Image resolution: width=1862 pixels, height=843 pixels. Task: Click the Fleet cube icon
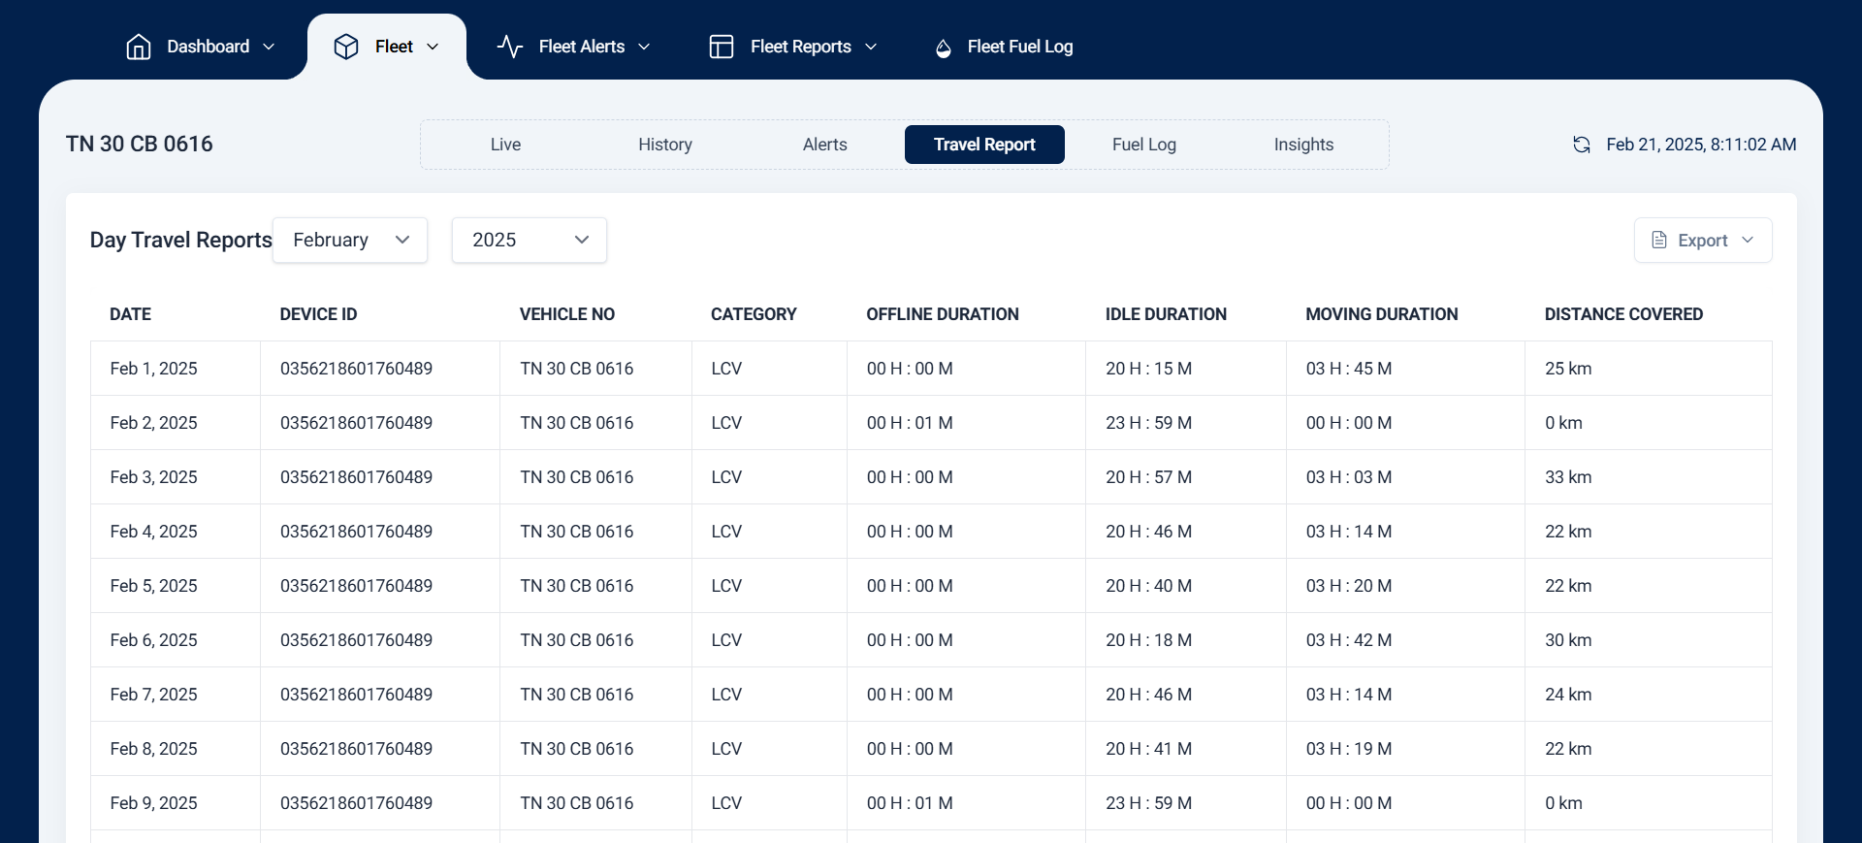click(x=346, y=47)
